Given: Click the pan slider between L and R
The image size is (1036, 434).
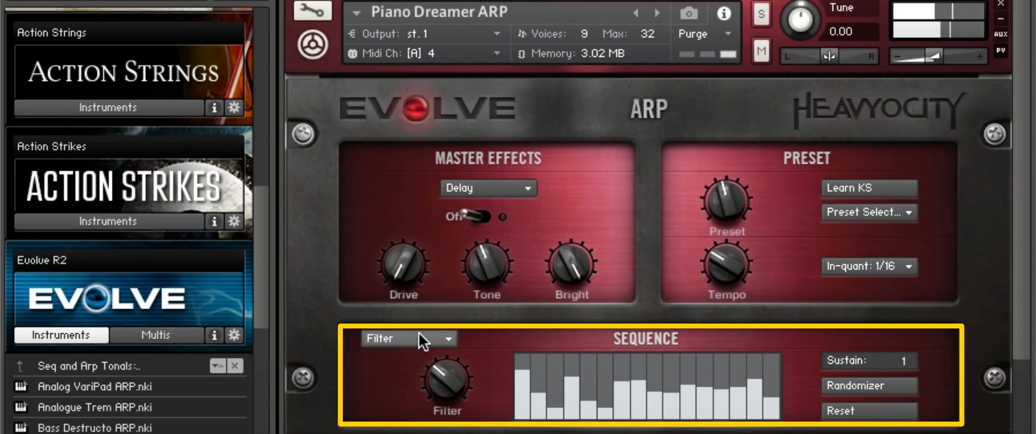Looking at the screenshot, I should [x=829, y=56].
